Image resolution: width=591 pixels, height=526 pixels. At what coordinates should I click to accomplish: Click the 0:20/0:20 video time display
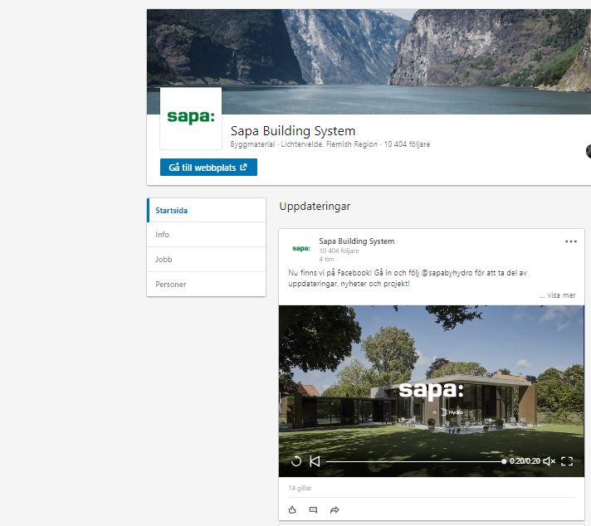click(x=525, y=461)
